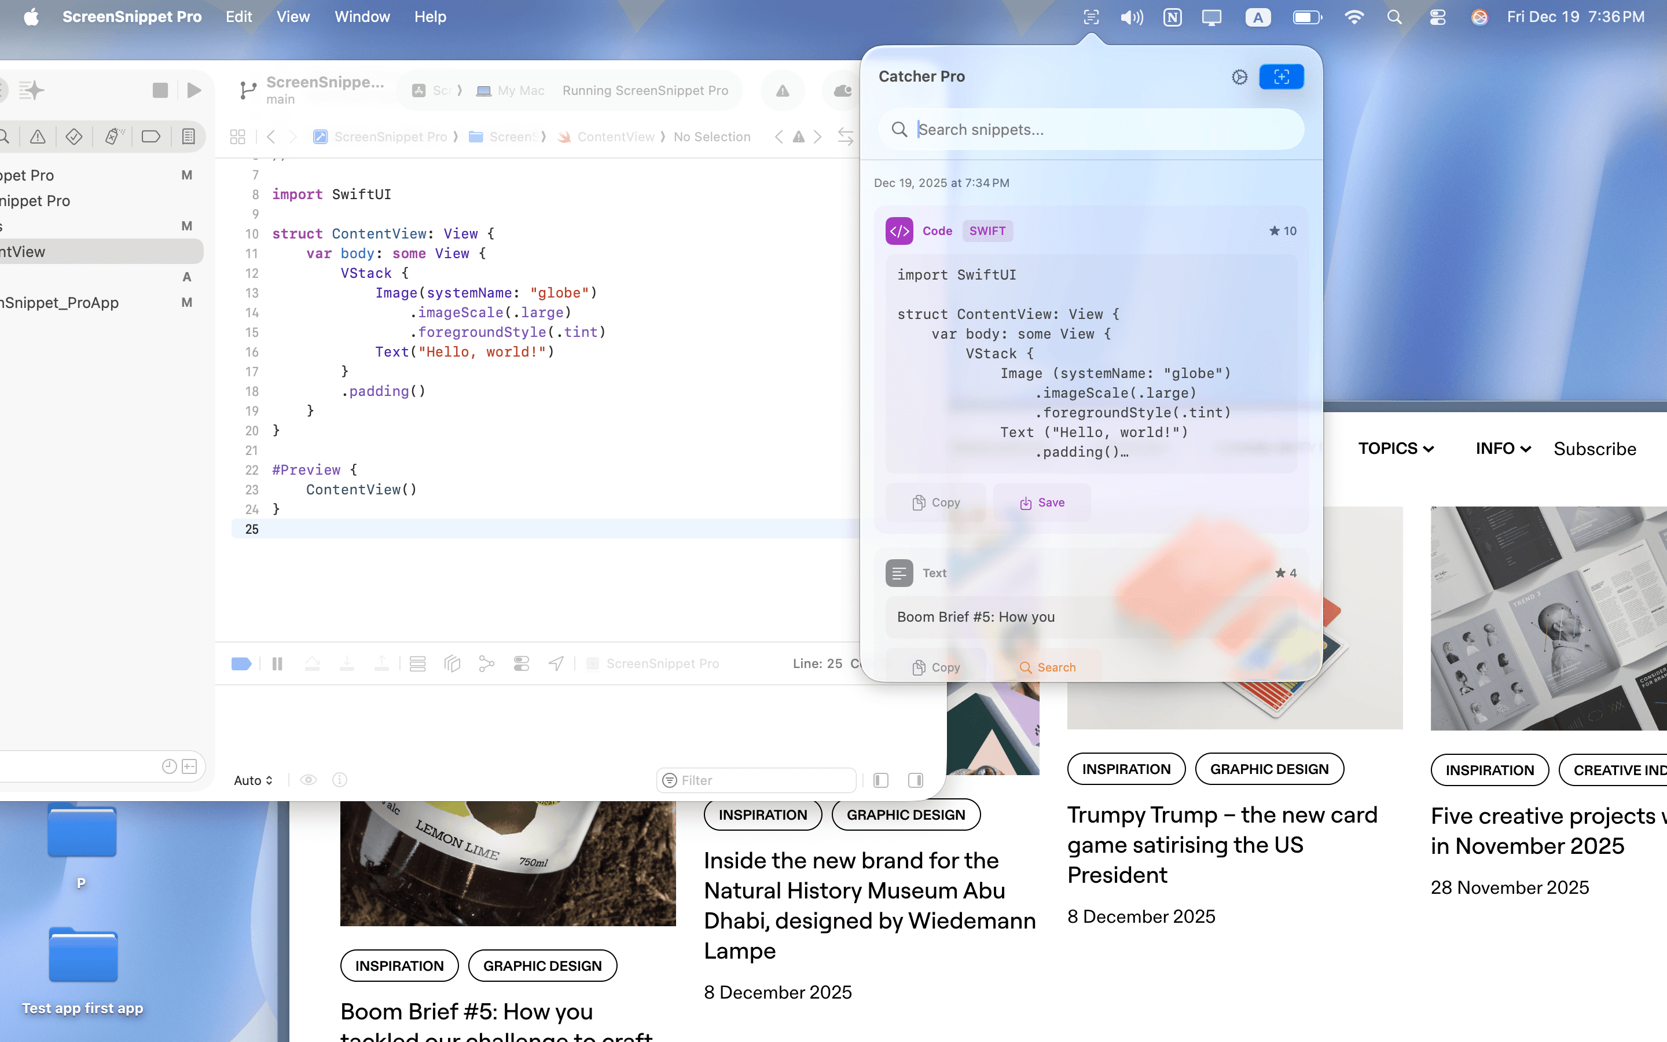
Task: Open the test navigator checkmark icon
Action: click(x=74, y=137)
